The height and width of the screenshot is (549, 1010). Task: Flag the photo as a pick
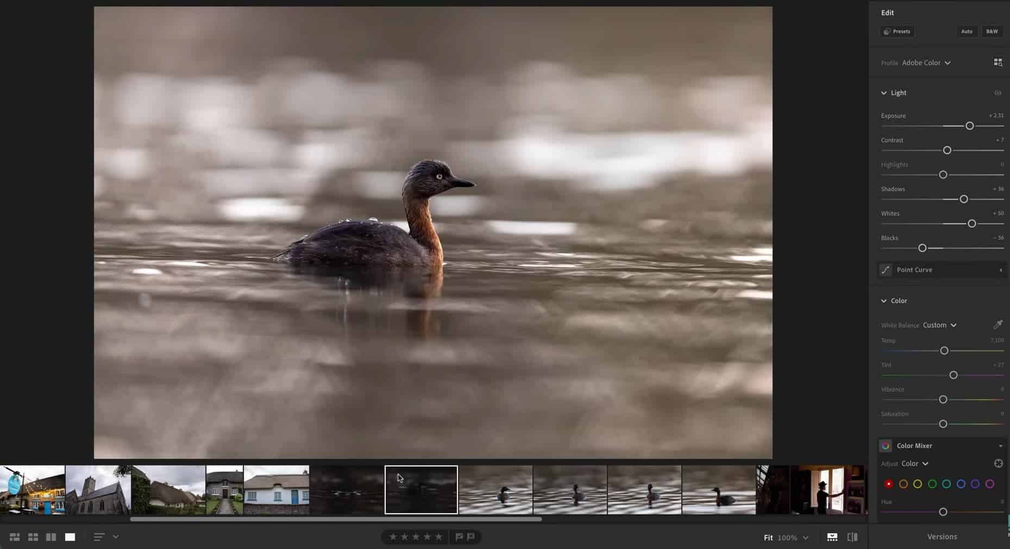coord(459,537)
